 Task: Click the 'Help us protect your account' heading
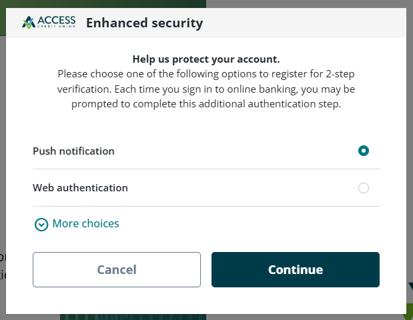click(x=205, y=59)
